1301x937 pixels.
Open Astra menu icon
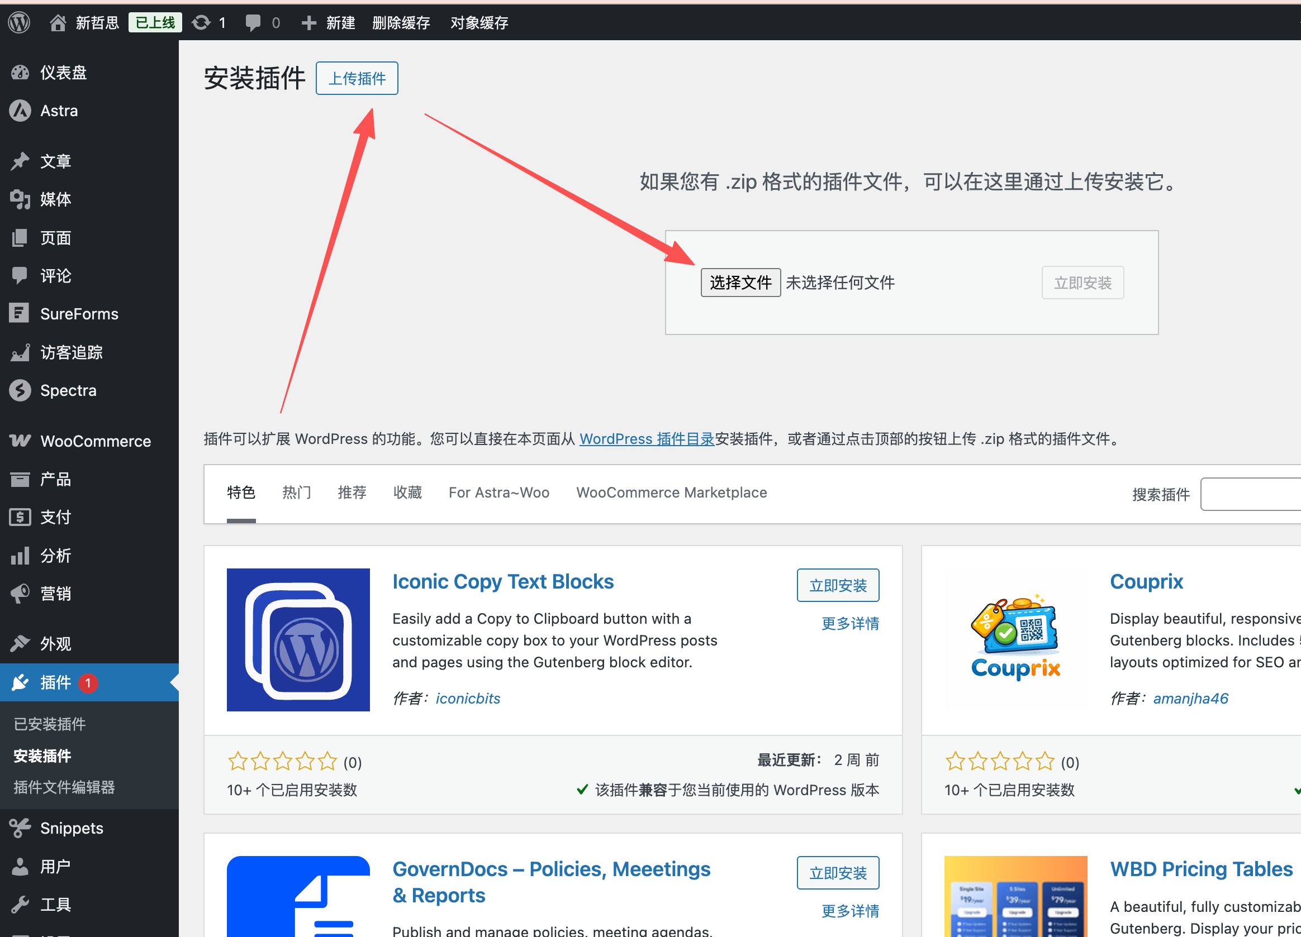[x=20, y=111]
